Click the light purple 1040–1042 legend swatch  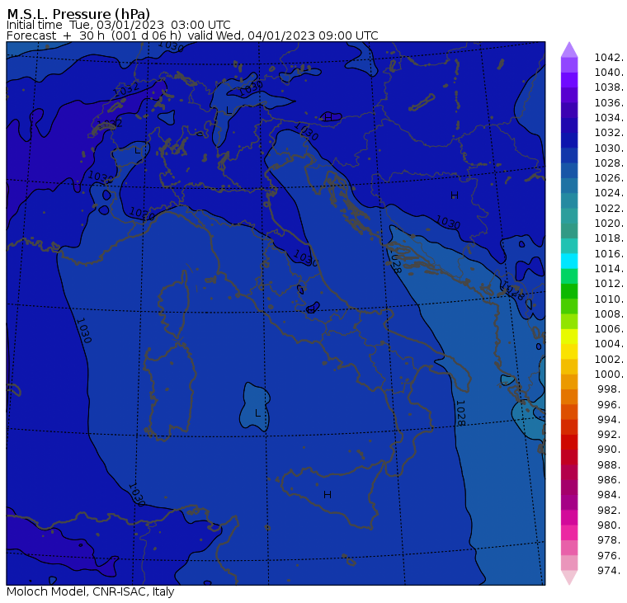point(569,65)
